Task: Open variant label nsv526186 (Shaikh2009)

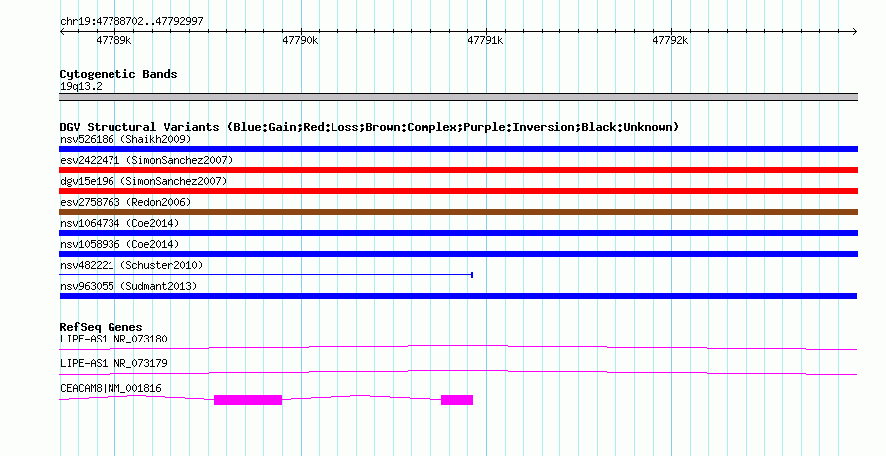Action: click(125, 139)
